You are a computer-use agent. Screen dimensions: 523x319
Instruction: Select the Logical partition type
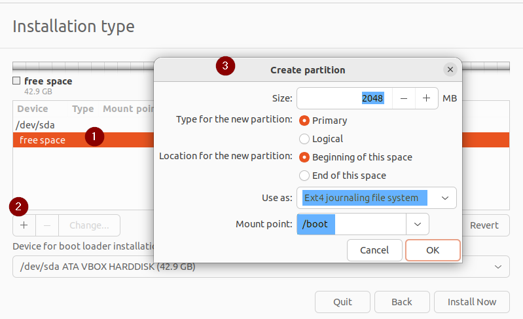[304, 139]
